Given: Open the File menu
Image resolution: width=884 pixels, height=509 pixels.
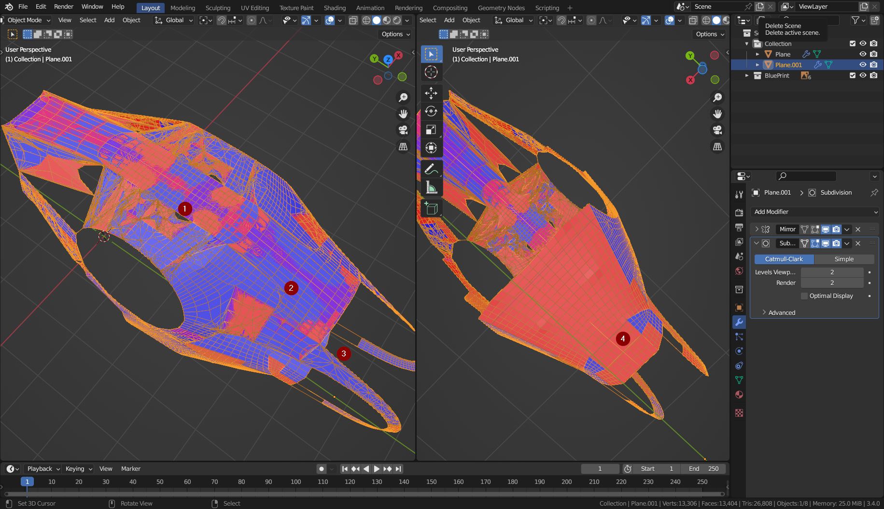Looking at the screenshot, I should pyautogui.click(x=23, y=7).
